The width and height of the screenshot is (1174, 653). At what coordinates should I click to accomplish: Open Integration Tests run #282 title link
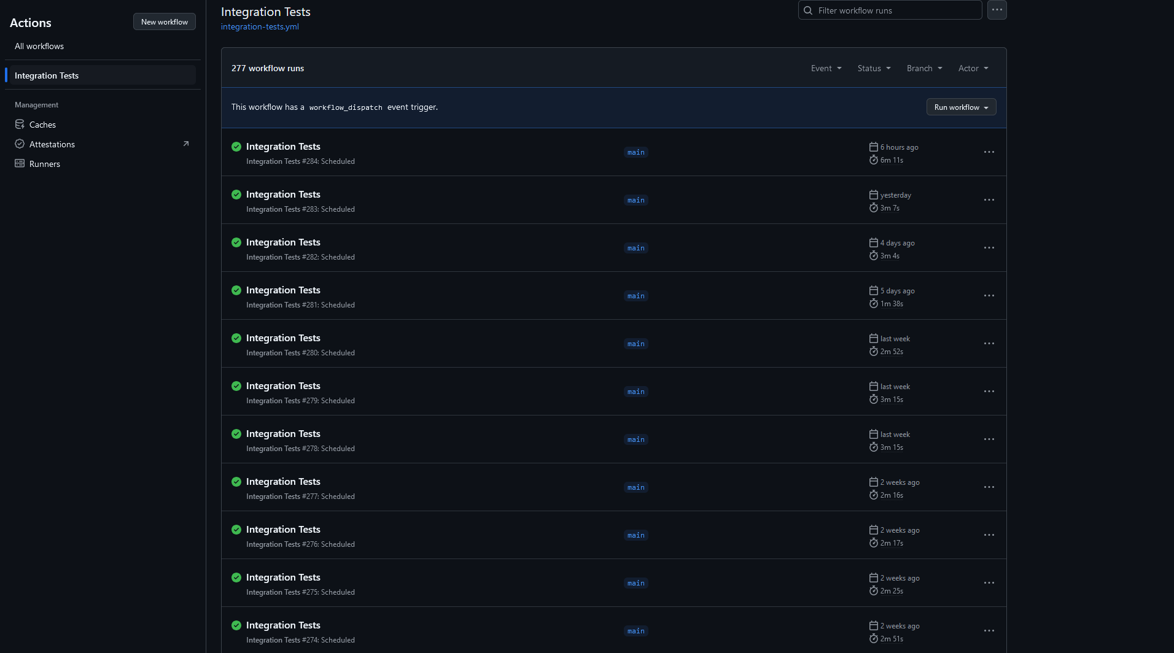pyautogui.click(x=283, y=242)
